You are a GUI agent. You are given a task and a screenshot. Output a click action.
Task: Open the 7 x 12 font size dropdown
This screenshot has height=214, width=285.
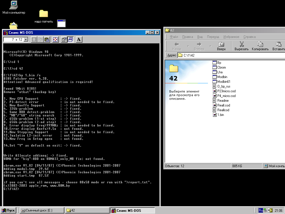(26, 40)
